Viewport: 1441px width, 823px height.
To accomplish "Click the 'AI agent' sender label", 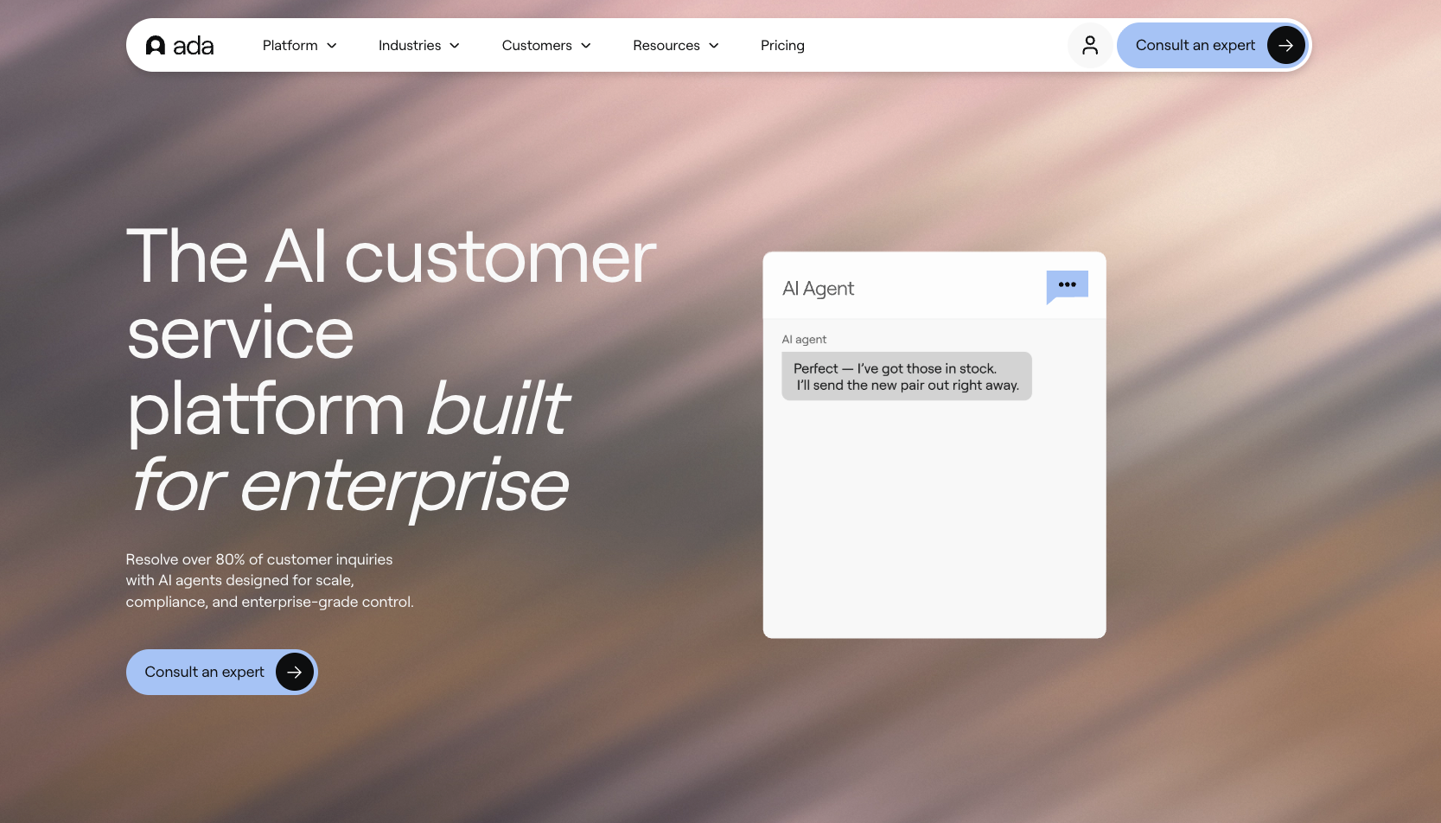I will (803, 339).
